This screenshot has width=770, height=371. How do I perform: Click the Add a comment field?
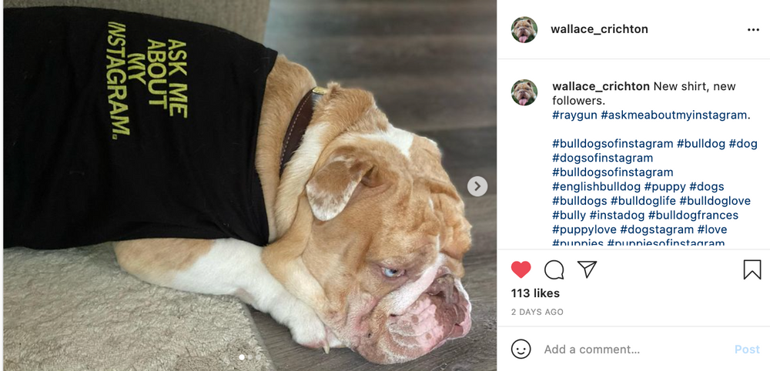pos(631,349)
